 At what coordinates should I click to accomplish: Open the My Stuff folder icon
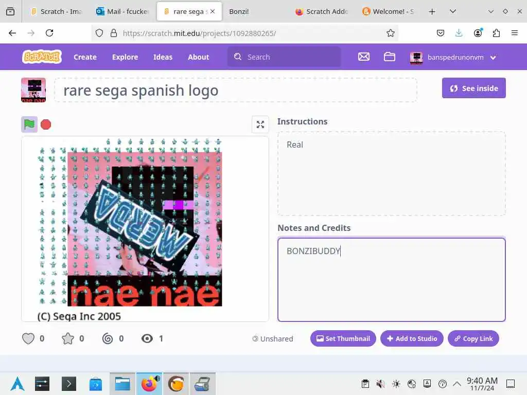389,57
